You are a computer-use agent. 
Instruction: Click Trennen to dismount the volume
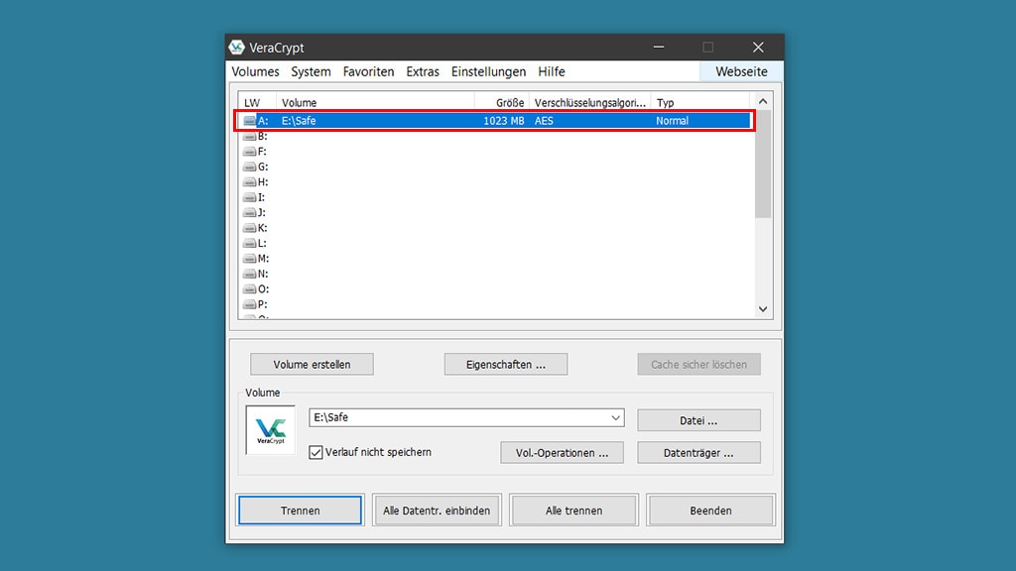click(x=300, y=510)
